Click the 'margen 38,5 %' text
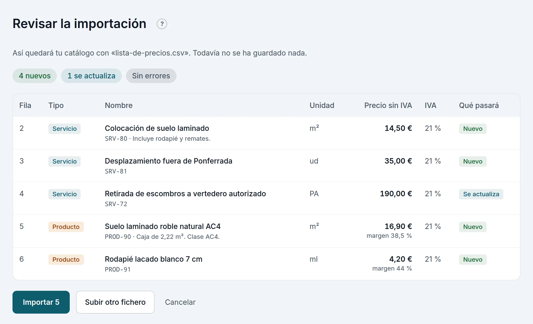 [389, 236]
